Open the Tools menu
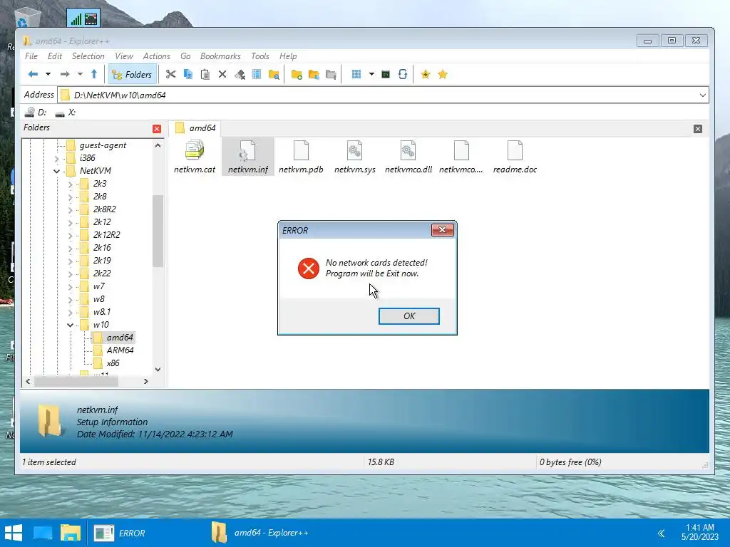730x547 pixels. [259, 56]
